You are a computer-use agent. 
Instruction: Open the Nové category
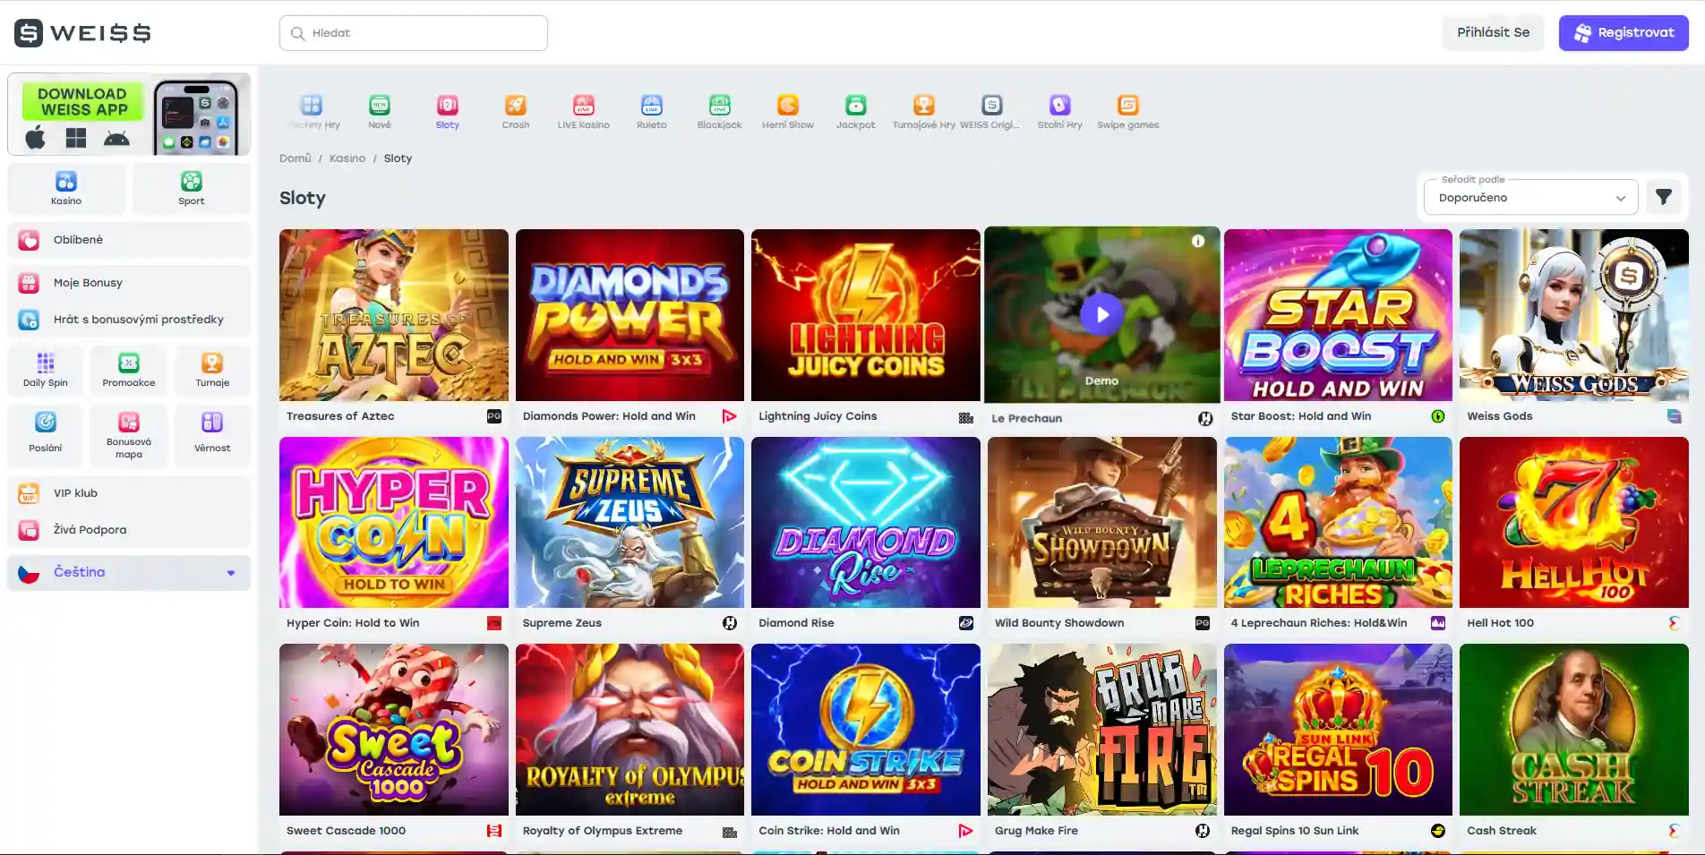380,112
